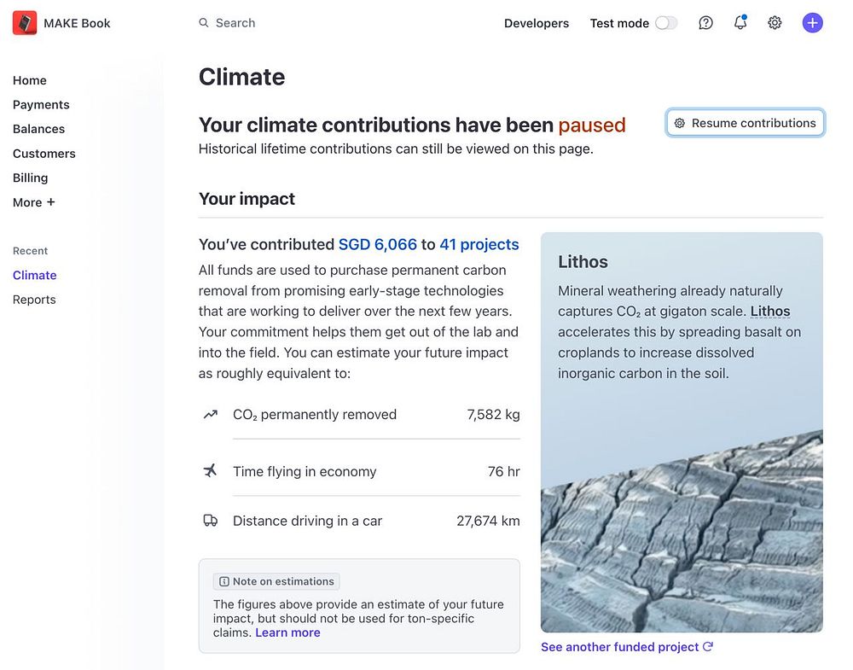The width and height of the screenshot is (853, 670).
Task: Open the Developers menu
Action: coord(536,23)
